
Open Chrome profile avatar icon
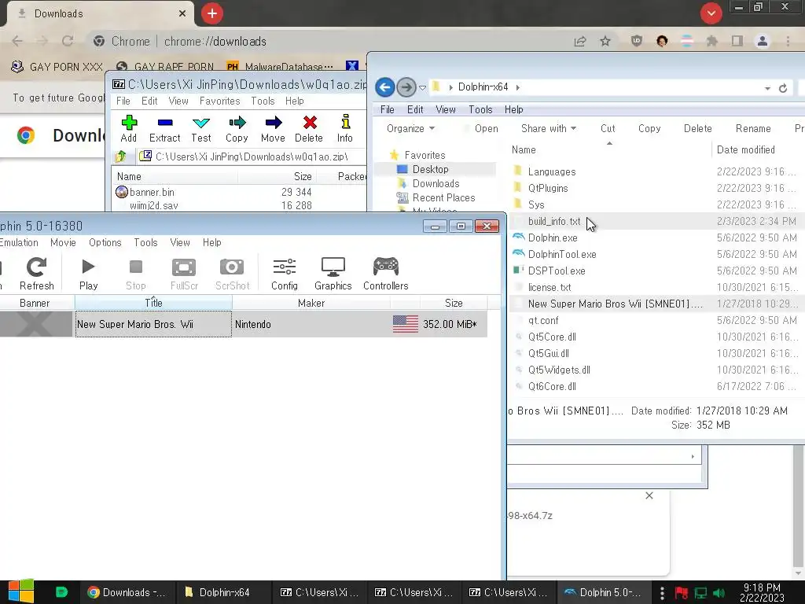coord(763,41)
